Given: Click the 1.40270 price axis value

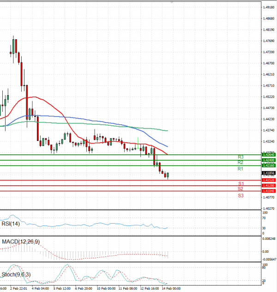Looking at the screenshot, I should [269, 208].
